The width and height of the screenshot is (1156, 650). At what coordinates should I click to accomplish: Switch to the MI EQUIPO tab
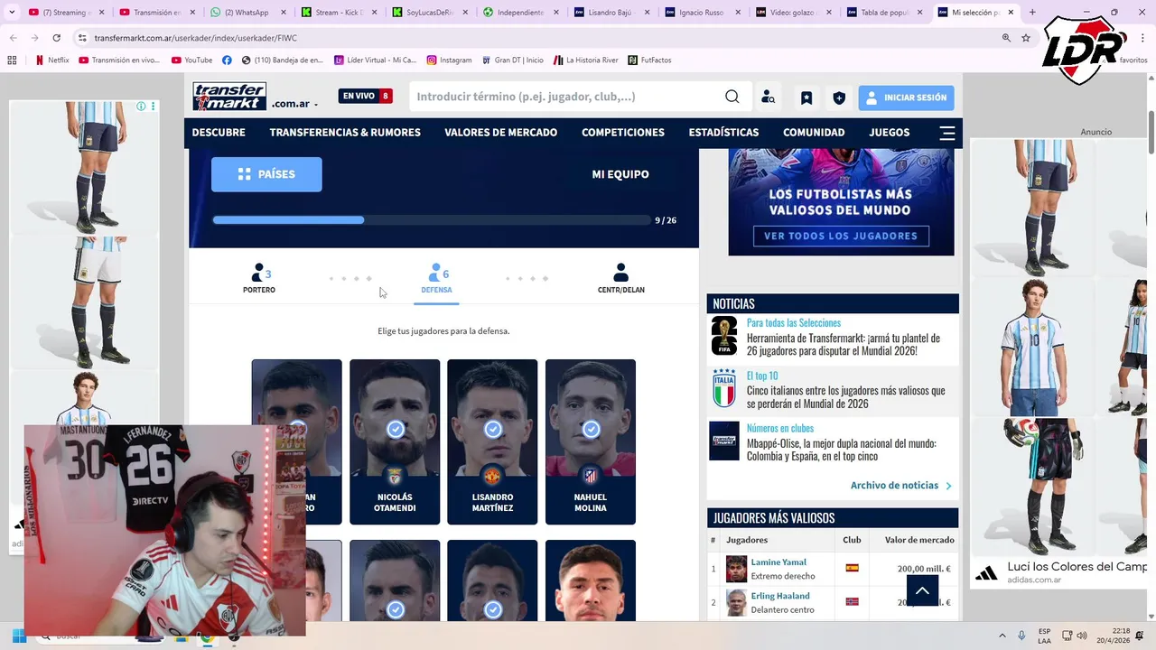point(620,174)
